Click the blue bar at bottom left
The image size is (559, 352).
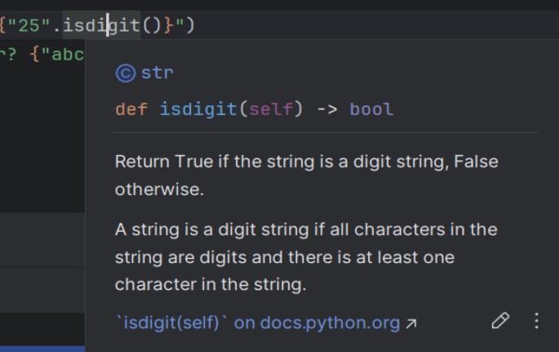(x=42, y=349)
